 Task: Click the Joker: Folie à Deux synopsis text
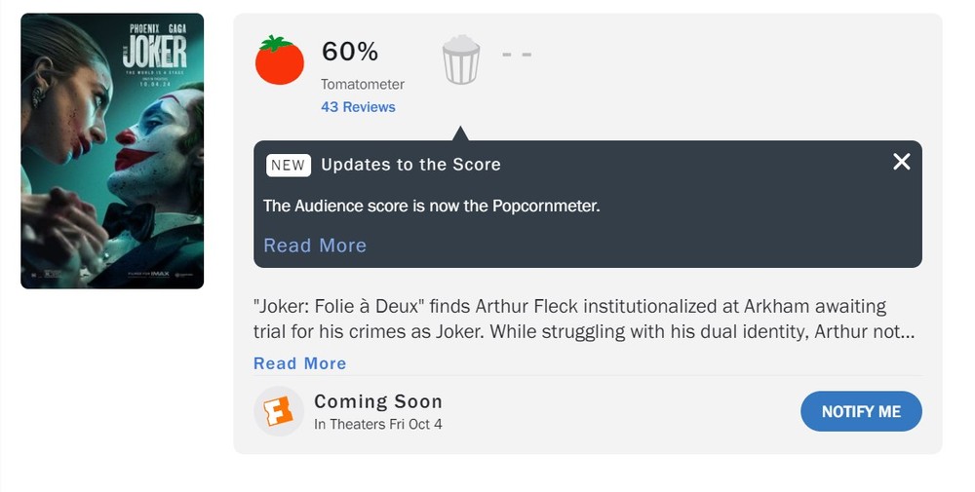click(x=583, y=320)
